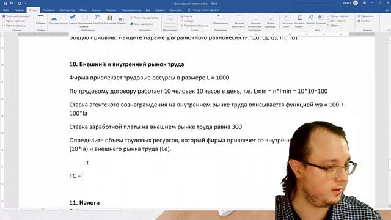Add a Буквица drop cap

click(321, 20)
